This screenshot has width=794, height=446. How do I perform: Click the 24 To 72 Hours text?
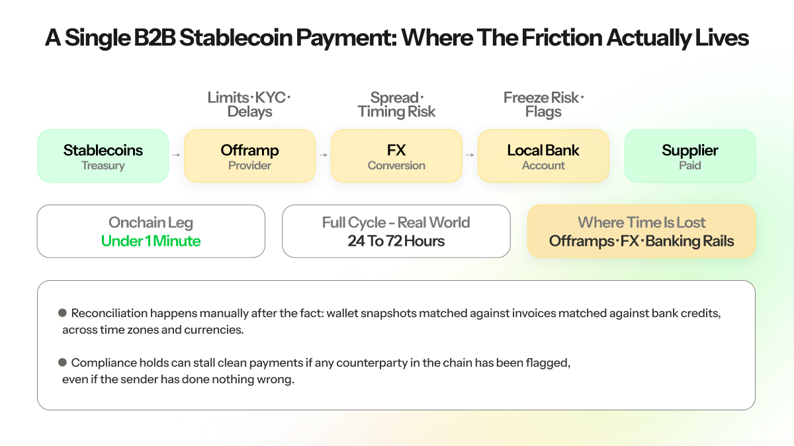pyautogui.click(x=396, y=241)
